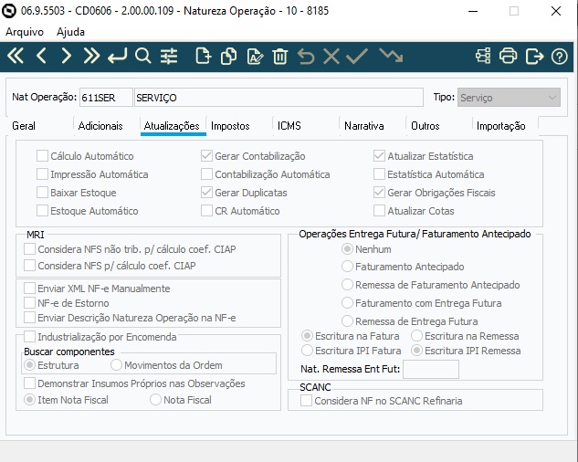The height and width of the screenshot is (462, 578).
Task: Choose Movimentos da Ordem radio
Action: 116,365
